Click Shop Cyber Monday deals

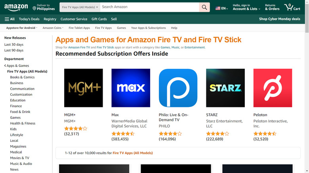point(279,19)
